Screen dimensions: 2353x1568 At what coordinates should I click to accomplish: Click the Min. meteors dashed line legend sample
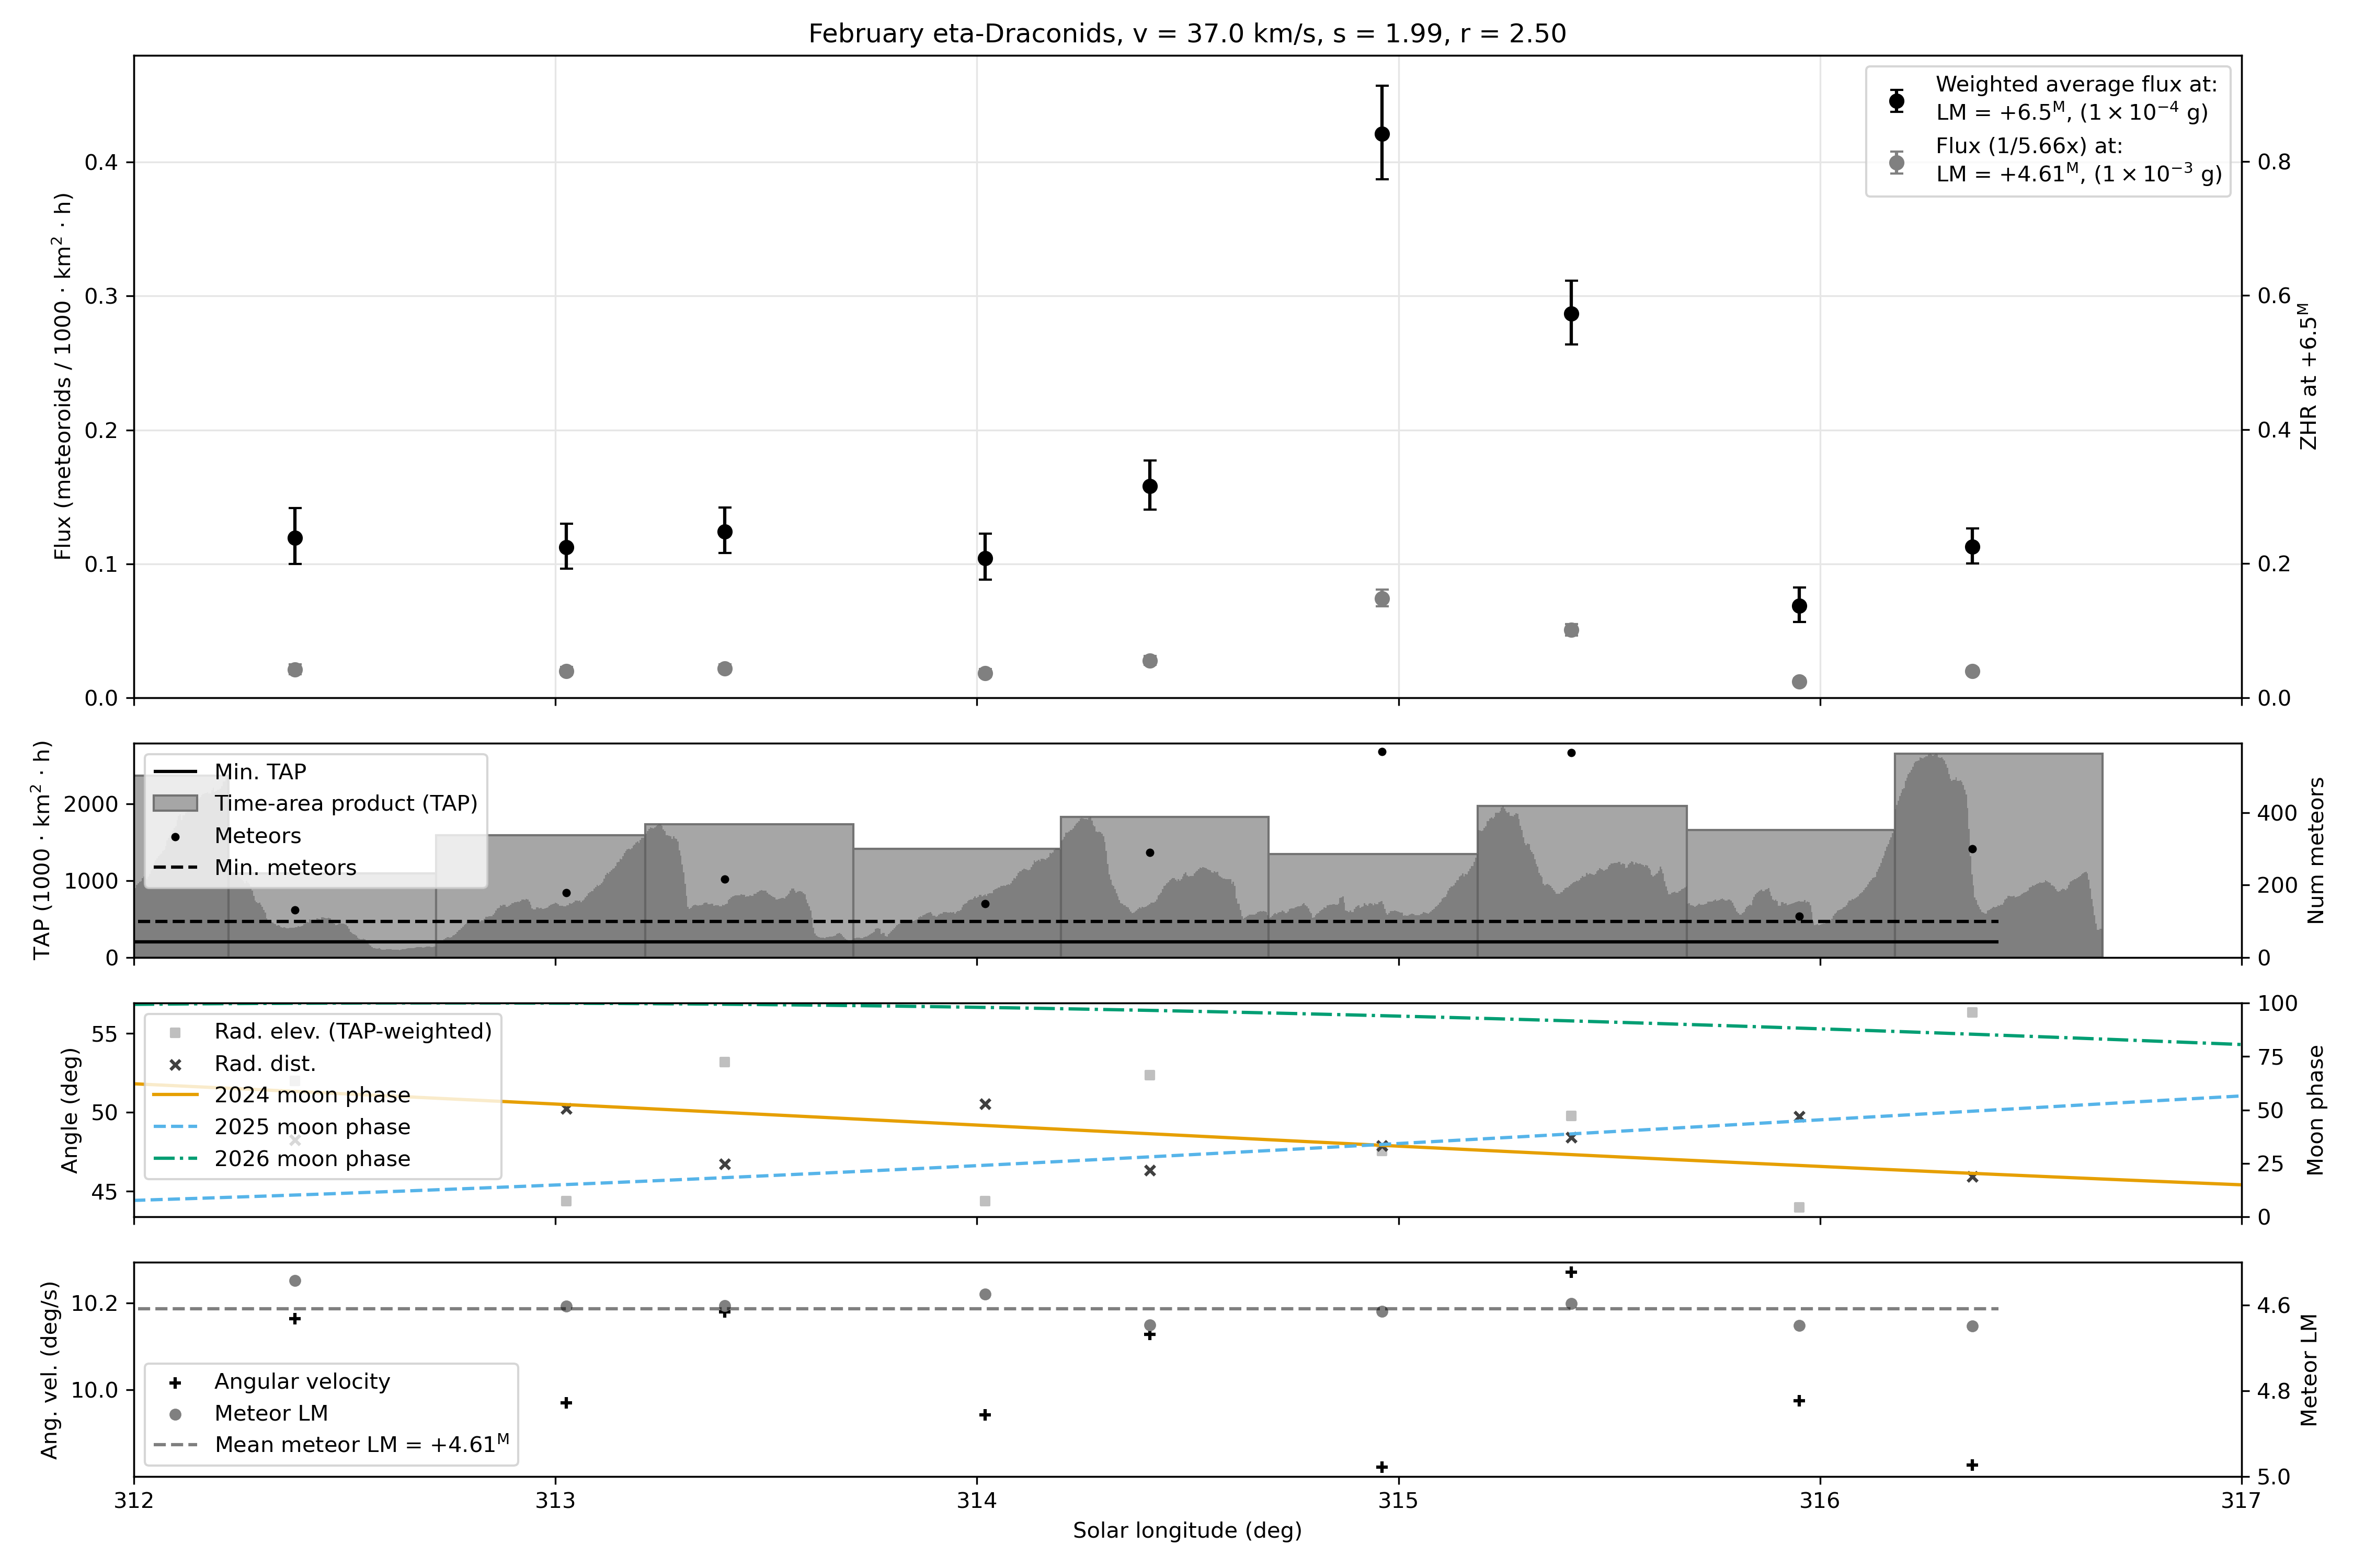175,868
